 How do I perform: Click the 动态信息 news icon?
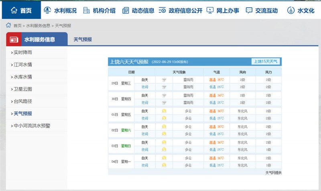(125, 10)
